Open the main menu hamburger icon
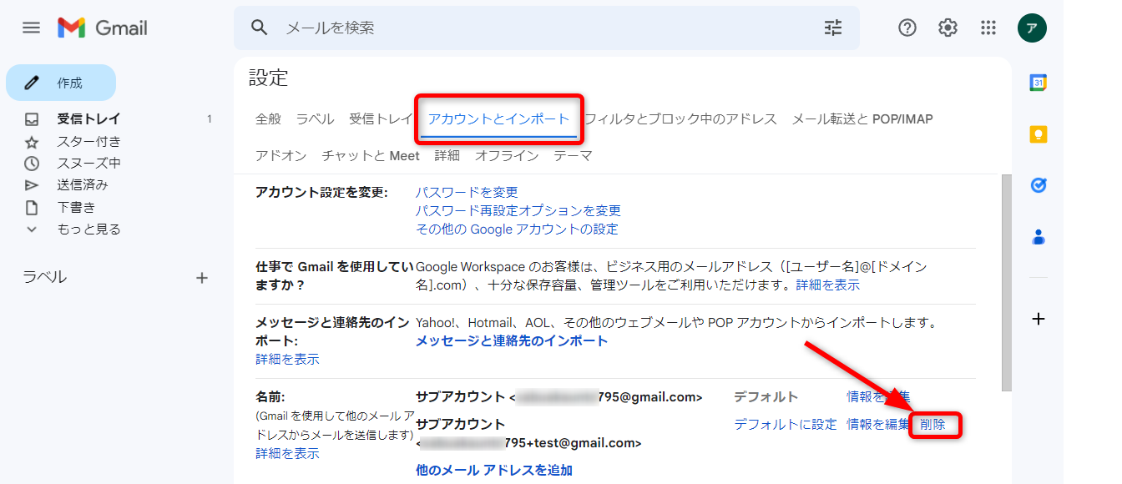 31,28
